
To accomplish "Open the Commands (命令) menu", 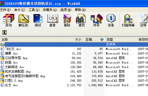I will point(20,10).
